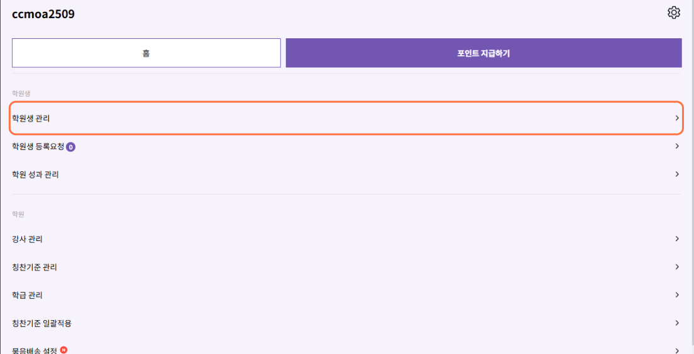Screen dimensions: 694x354
Task: Click the arrow at right of 학원생 등록요청
Action: pos(677,146)
